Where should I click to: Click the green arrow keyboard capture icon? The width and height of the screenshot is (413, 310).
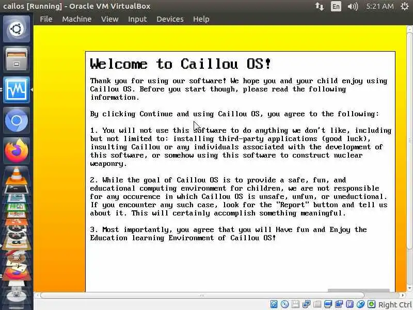pyautogui.click(x=371, y=304)
